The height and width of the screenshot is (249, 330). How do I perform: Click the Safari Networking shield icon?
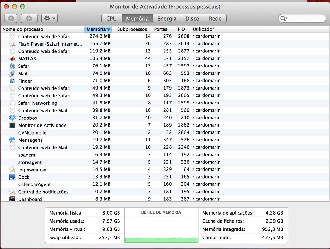pos(12,103)
